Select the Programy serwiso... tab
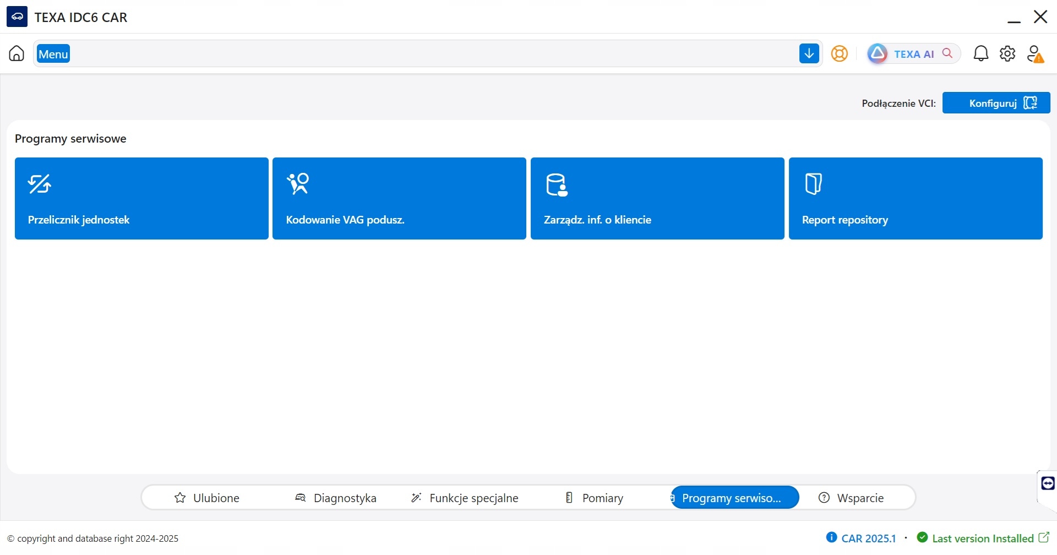The height and width of the screenshot is (555, 1057). click(734, 498)
